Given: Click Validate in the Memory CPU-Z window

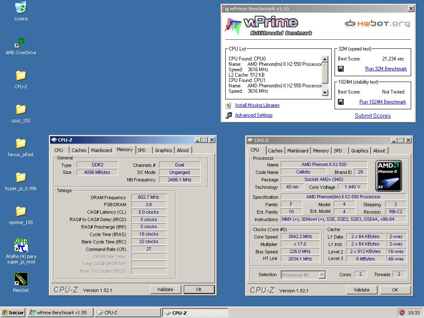Looking at the screenshot, I should (x=165, y=289).
